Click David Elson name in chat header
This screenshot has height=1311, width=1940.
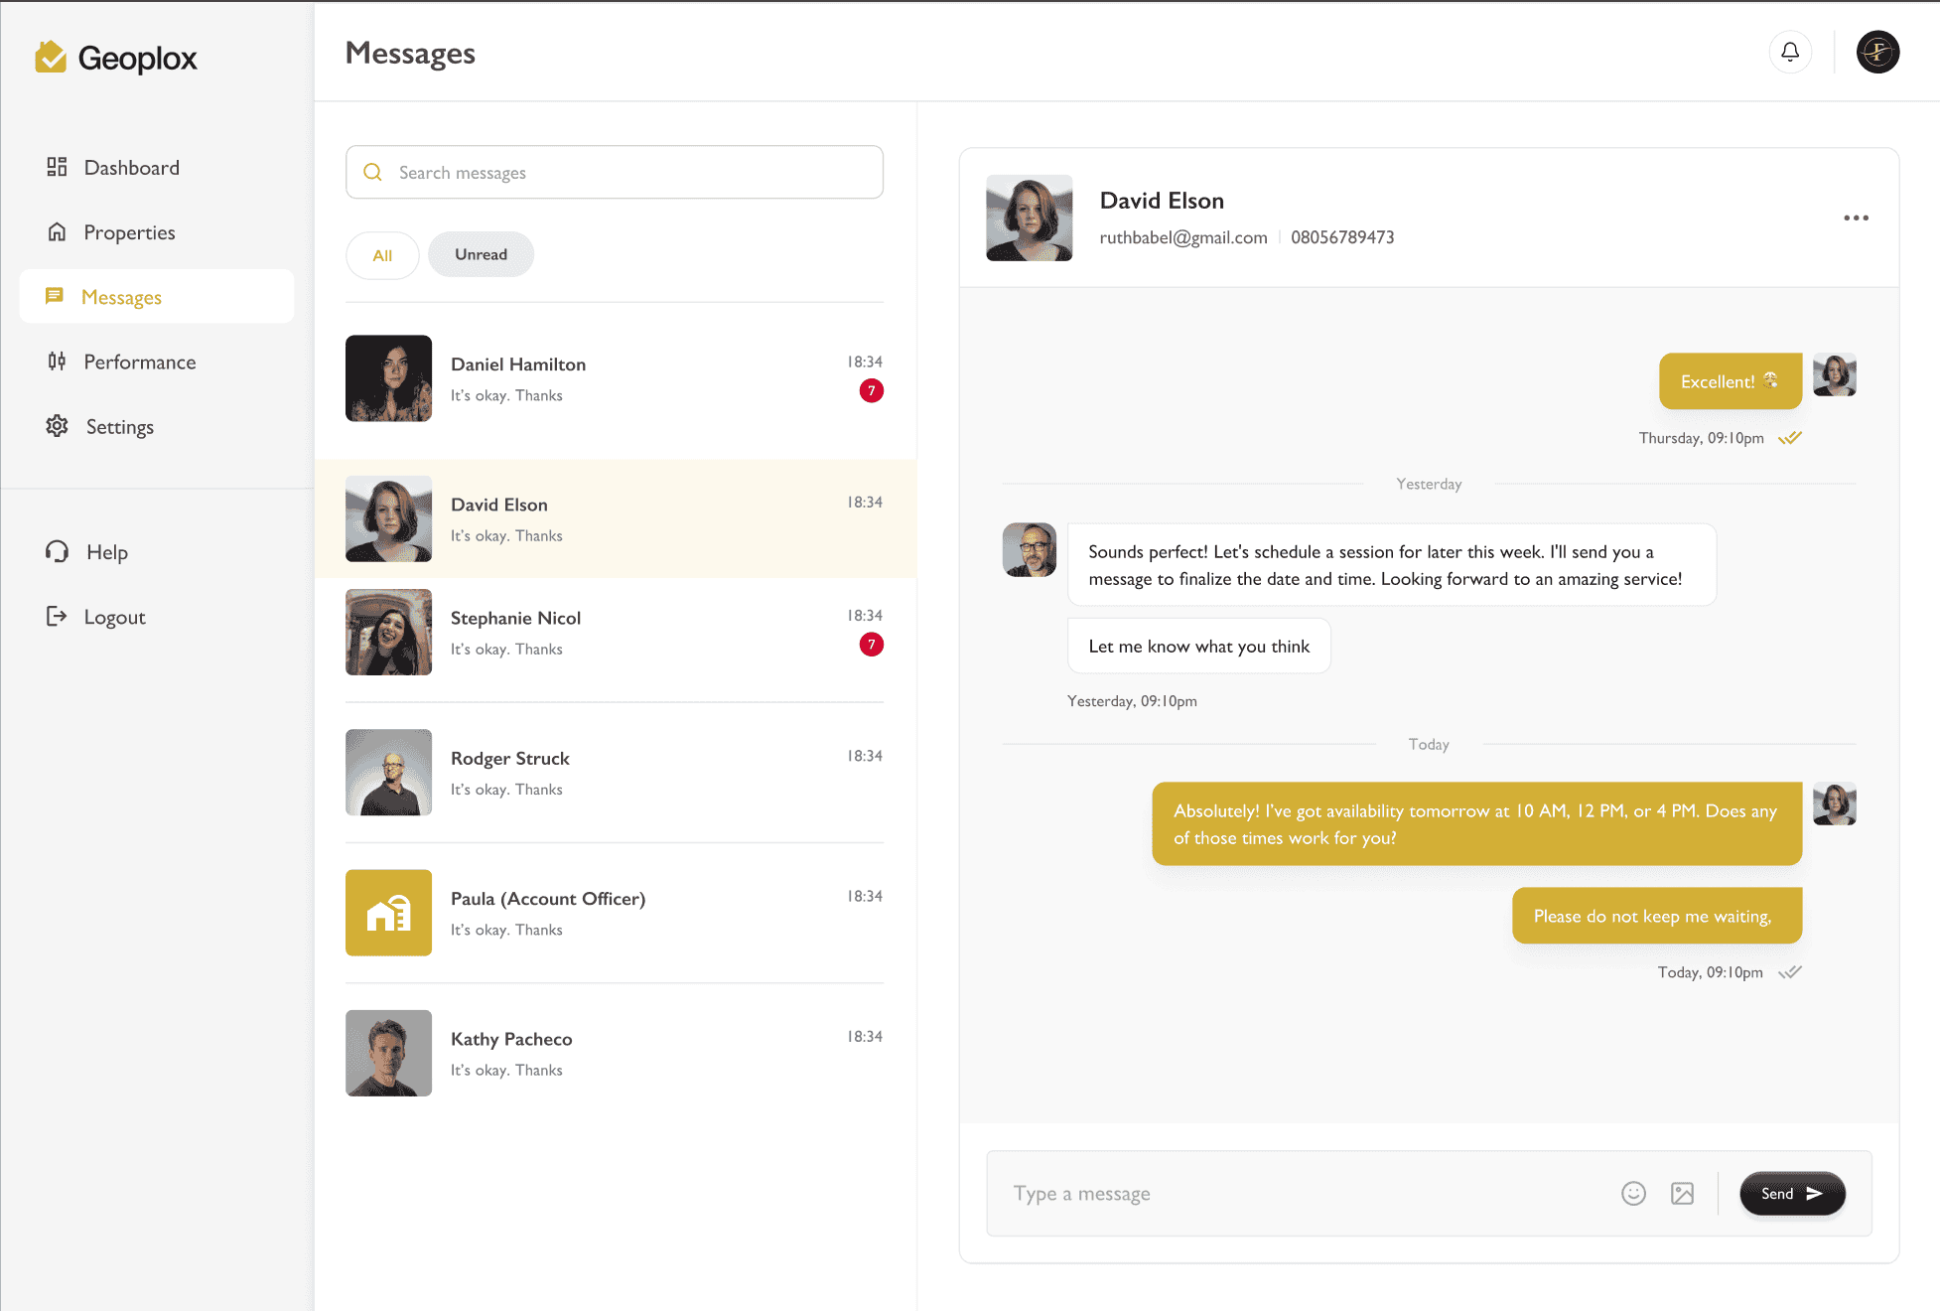click(1162, 201)
